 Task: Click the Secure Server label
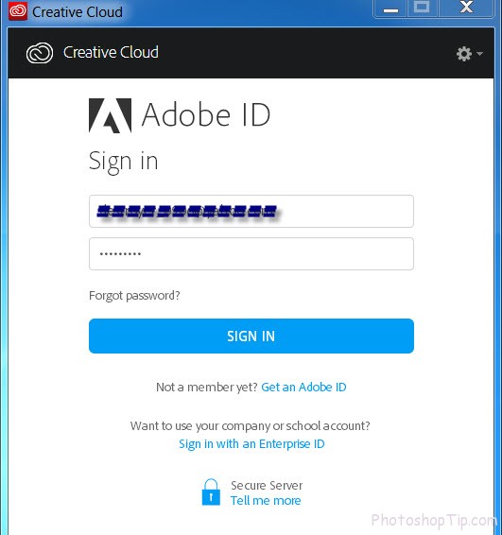267,485
